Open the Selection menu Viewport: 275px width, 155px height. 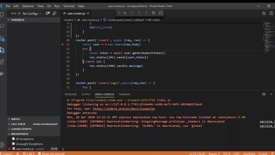pyautogui.click(x=28, y=6)
